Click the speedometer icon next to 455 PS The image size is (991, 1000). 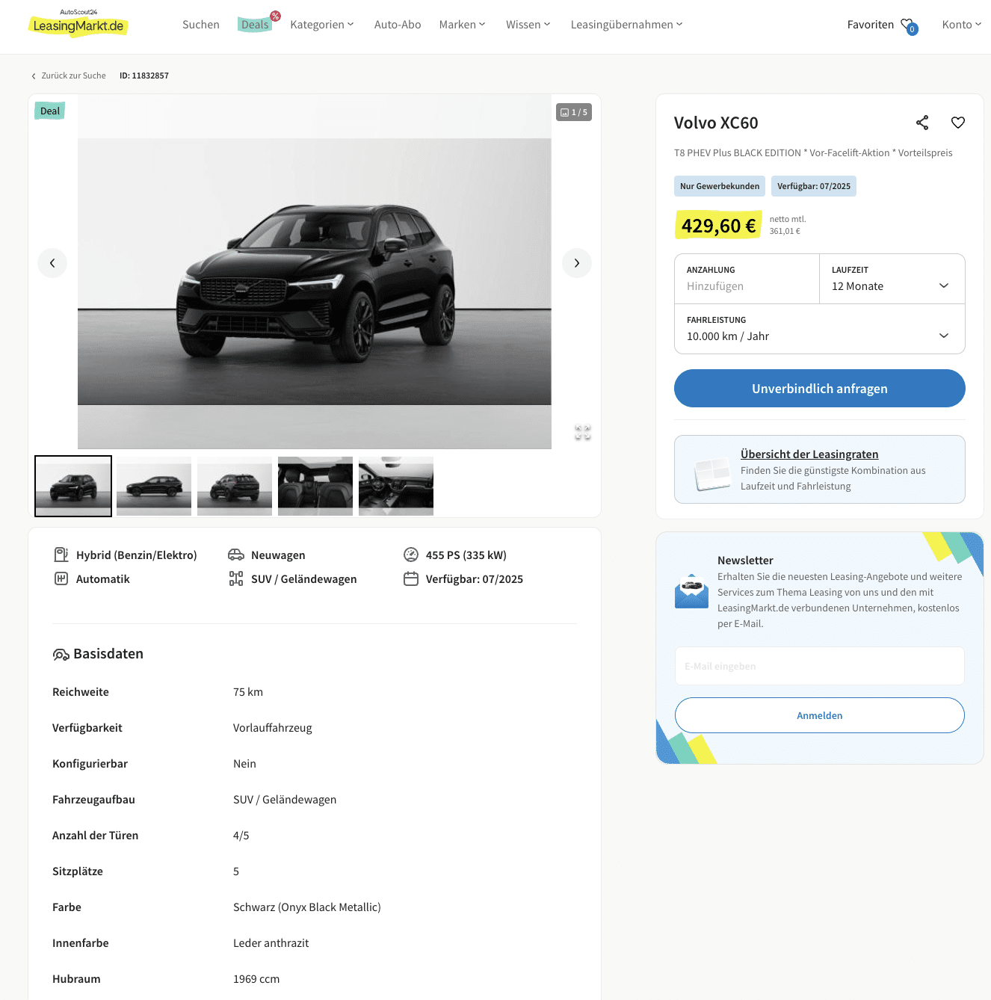(x=411, y=555)
